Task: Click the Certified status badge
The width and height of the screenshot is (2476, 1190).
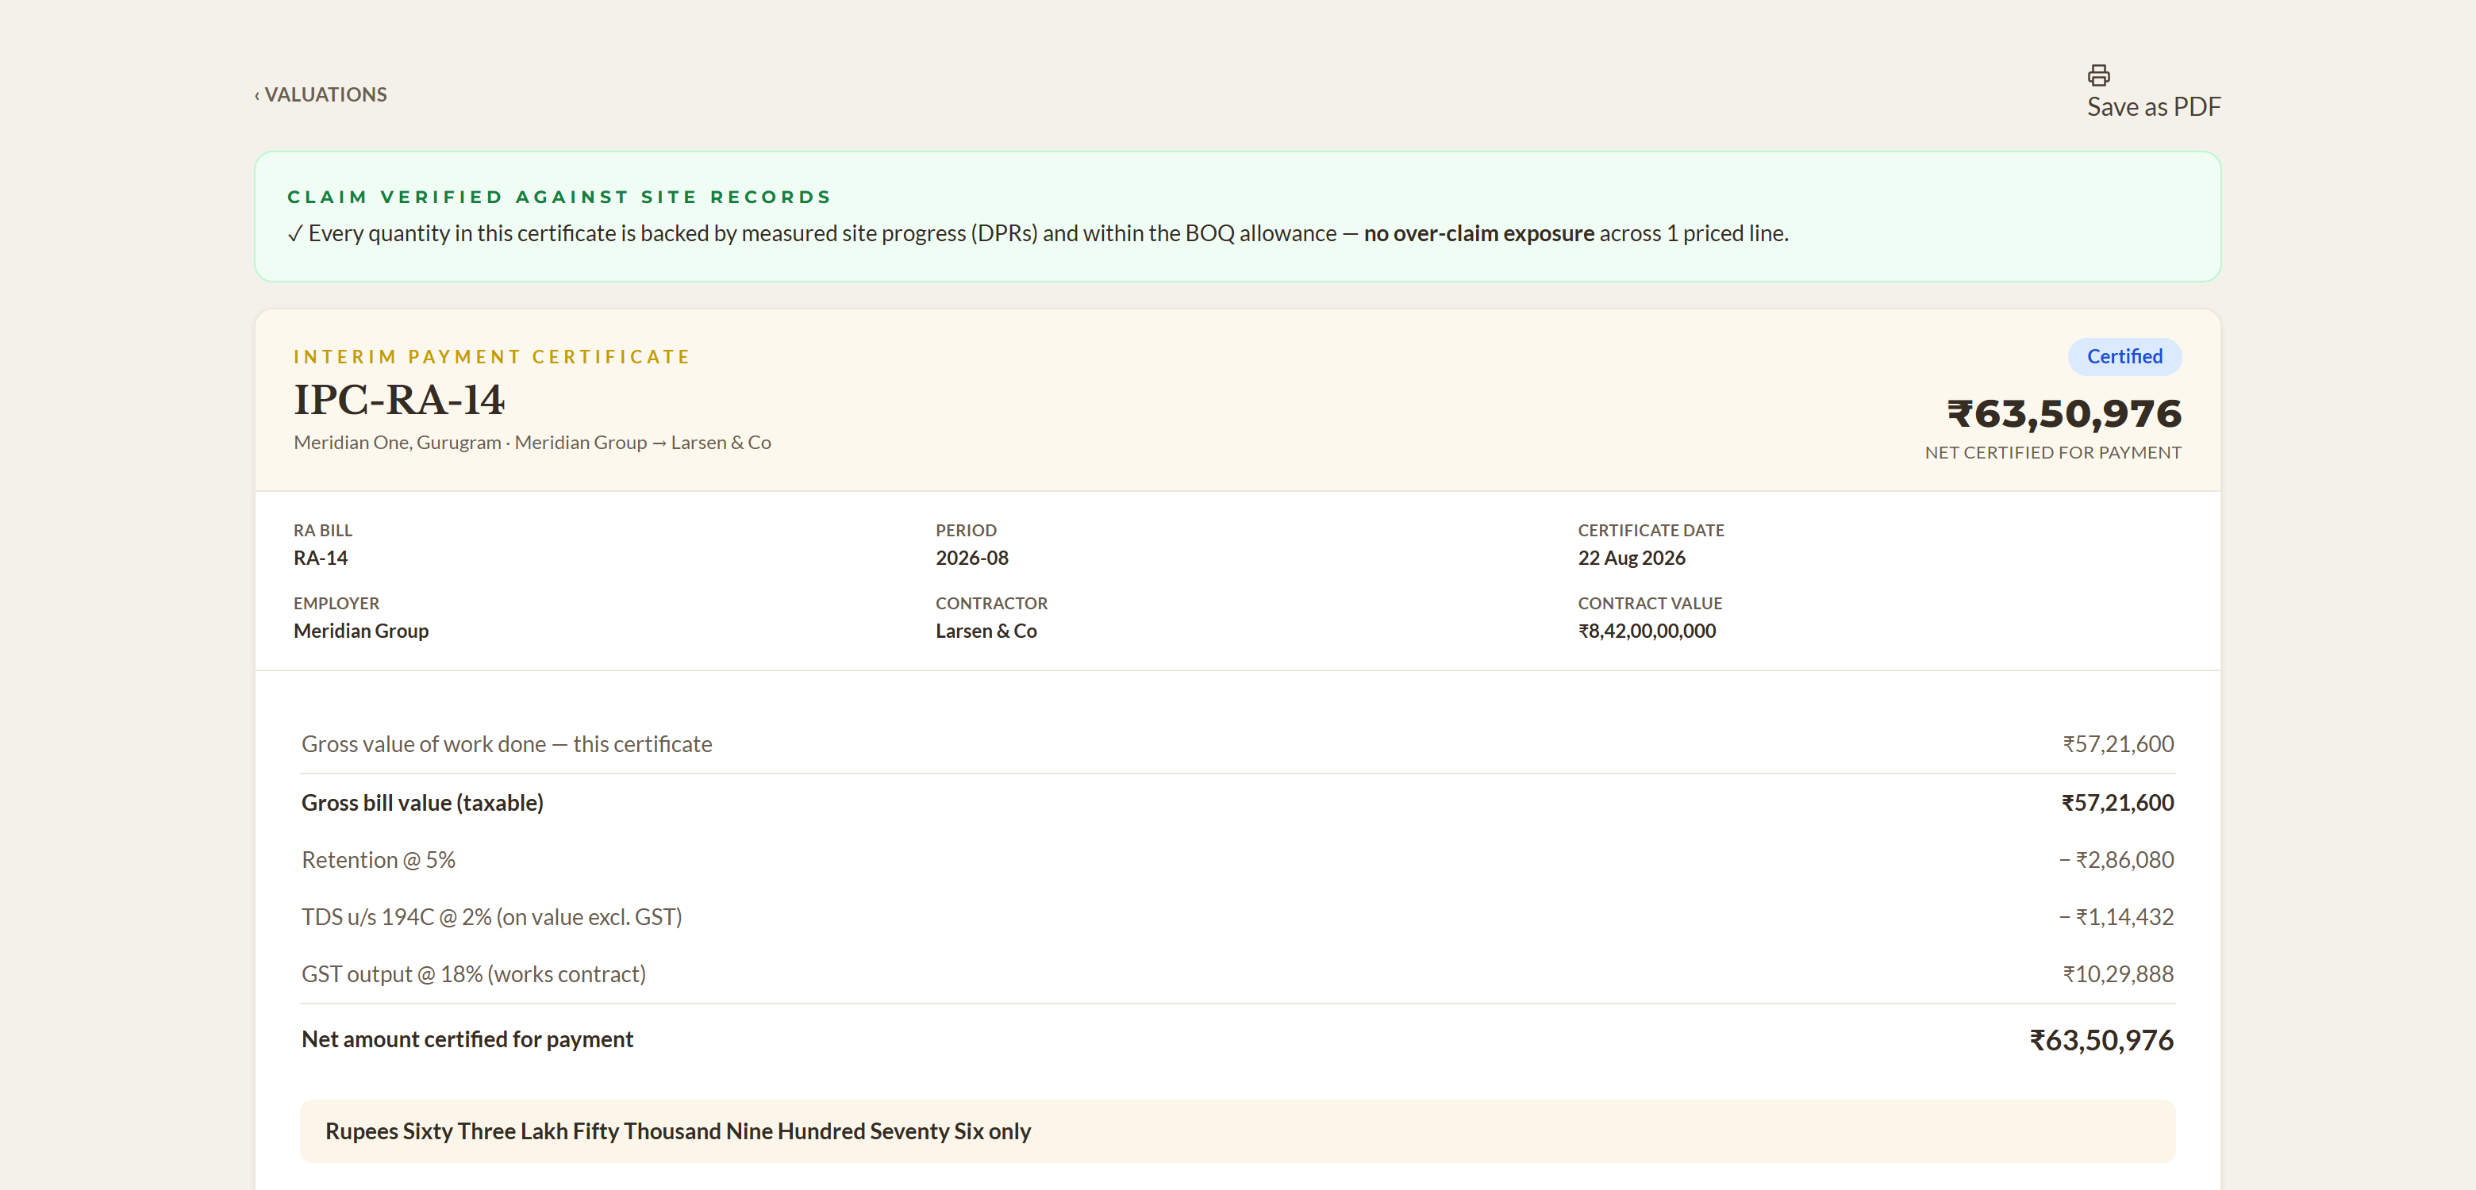Action: [x=2124, y=357]
